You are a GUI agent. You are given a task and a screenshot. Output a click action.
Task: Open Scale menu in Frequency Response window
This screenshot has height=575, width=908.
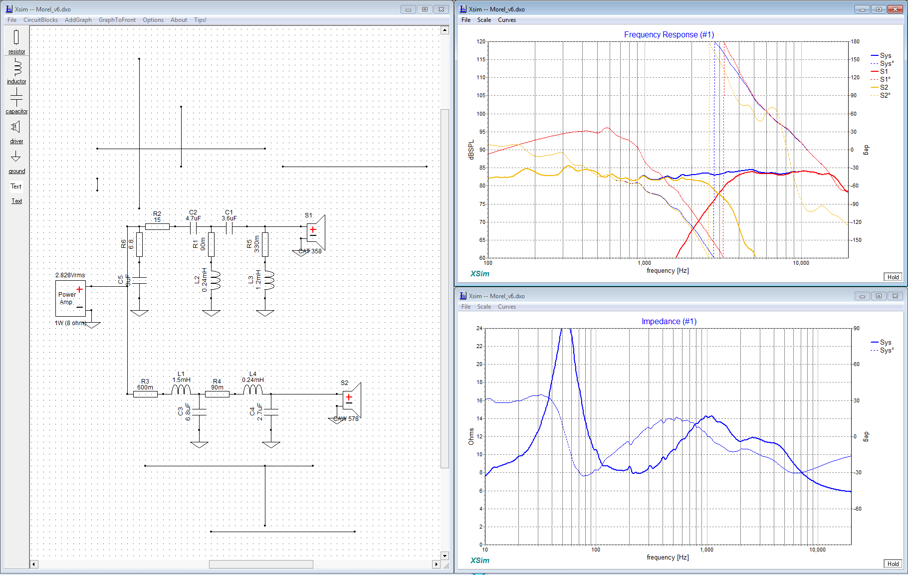[484, 20]
